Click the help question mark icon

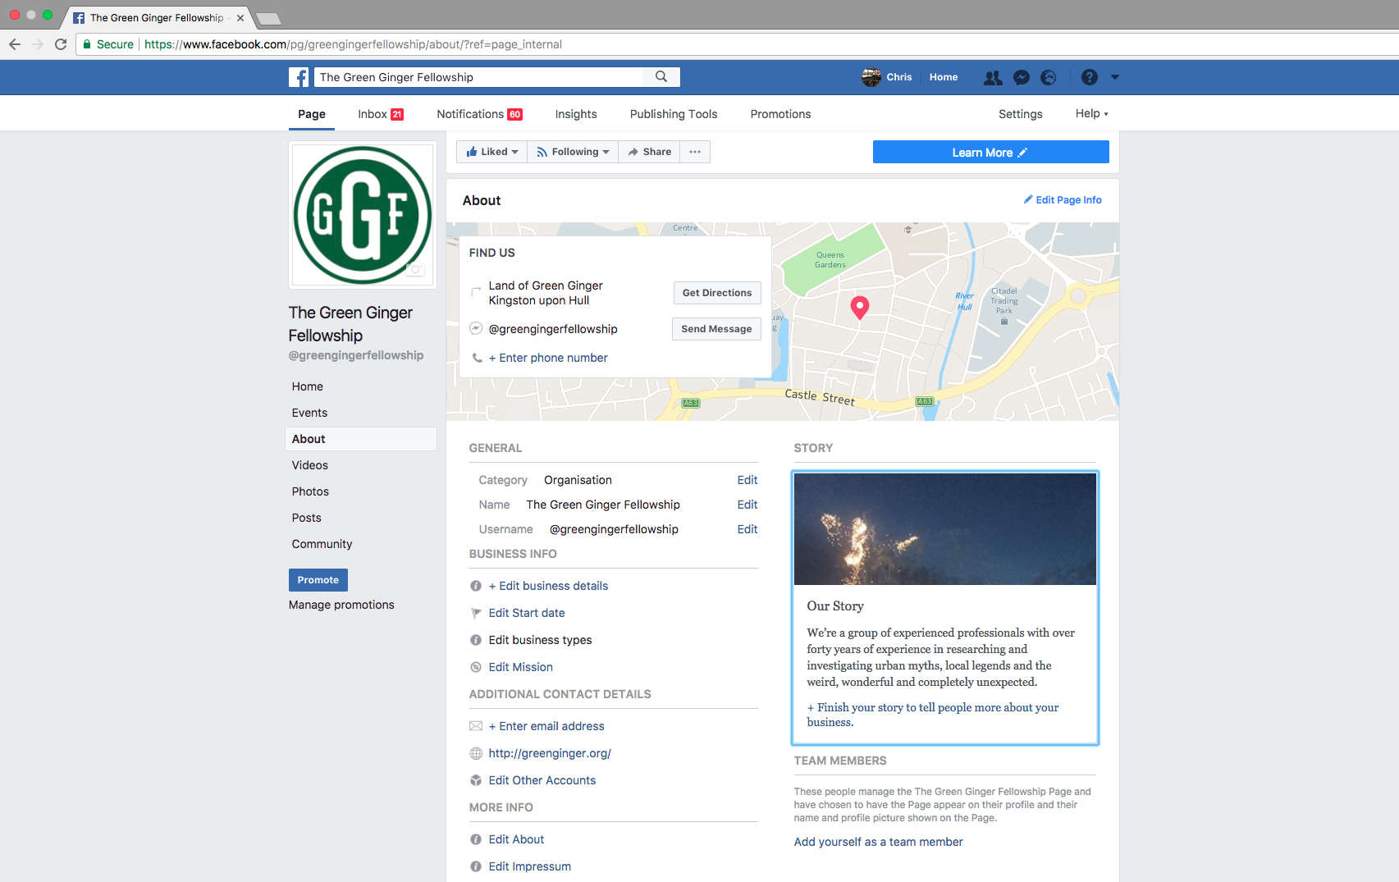(x=1089, y=77)
